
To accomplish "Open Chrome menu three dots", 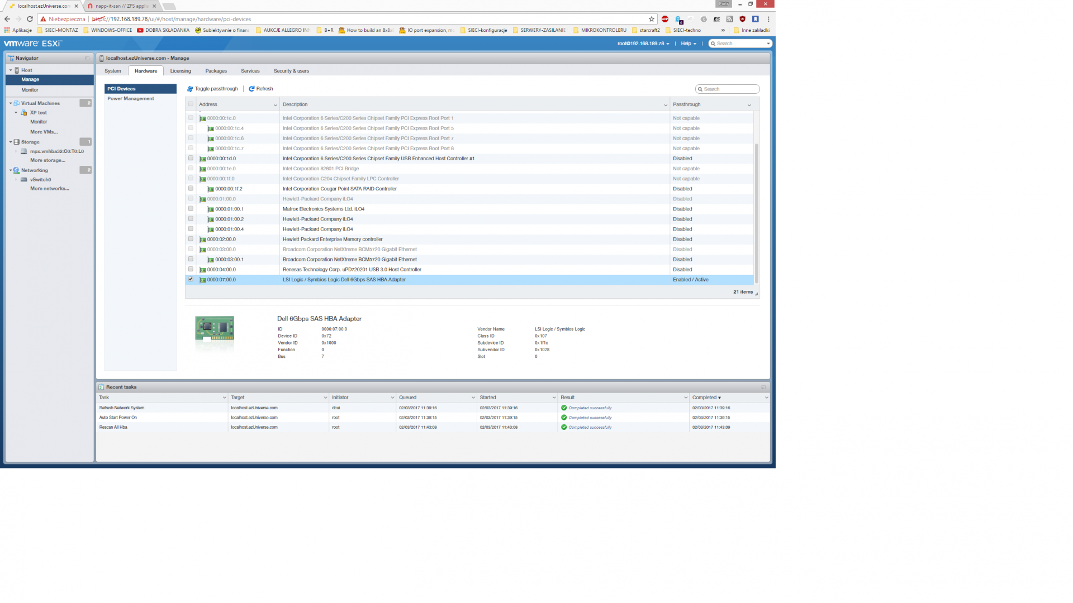I will point(768,19).
